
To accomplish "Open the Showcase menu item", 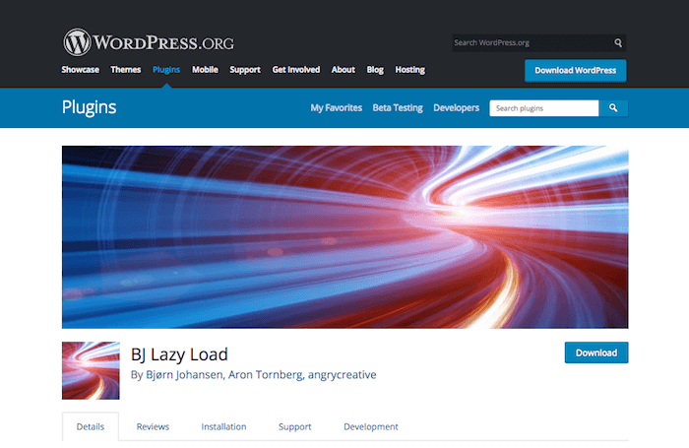I will (80, 70).
